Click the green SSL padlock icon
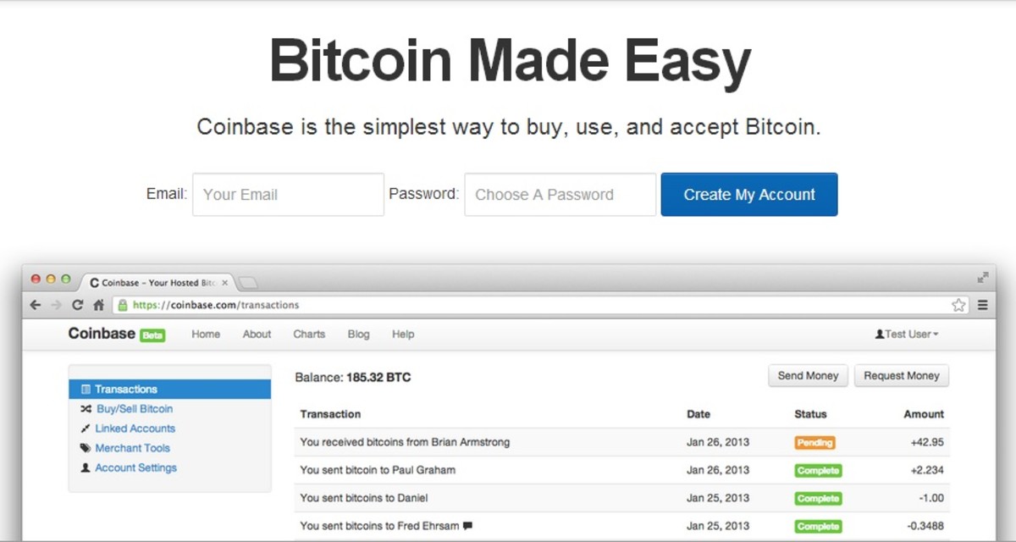Screen dimensions: 1016x542 click(123, 305)
